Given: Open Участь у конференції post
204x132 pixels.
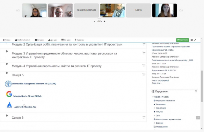Looking at the screenshot, I should coord(160,80).
